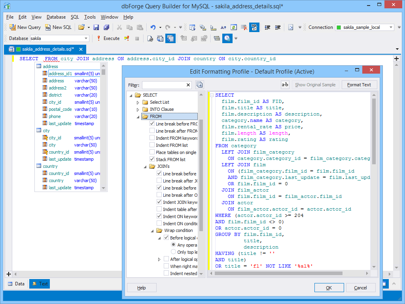This screenshot has height=304, width=405.
Task: Click the highlighted grid icon after Execute
Action: coord(170,38)
